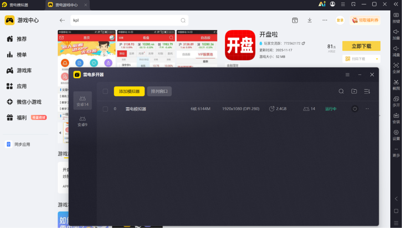
Task: Click the sort list icon in 多开器
Action: [x=367, y=91]
